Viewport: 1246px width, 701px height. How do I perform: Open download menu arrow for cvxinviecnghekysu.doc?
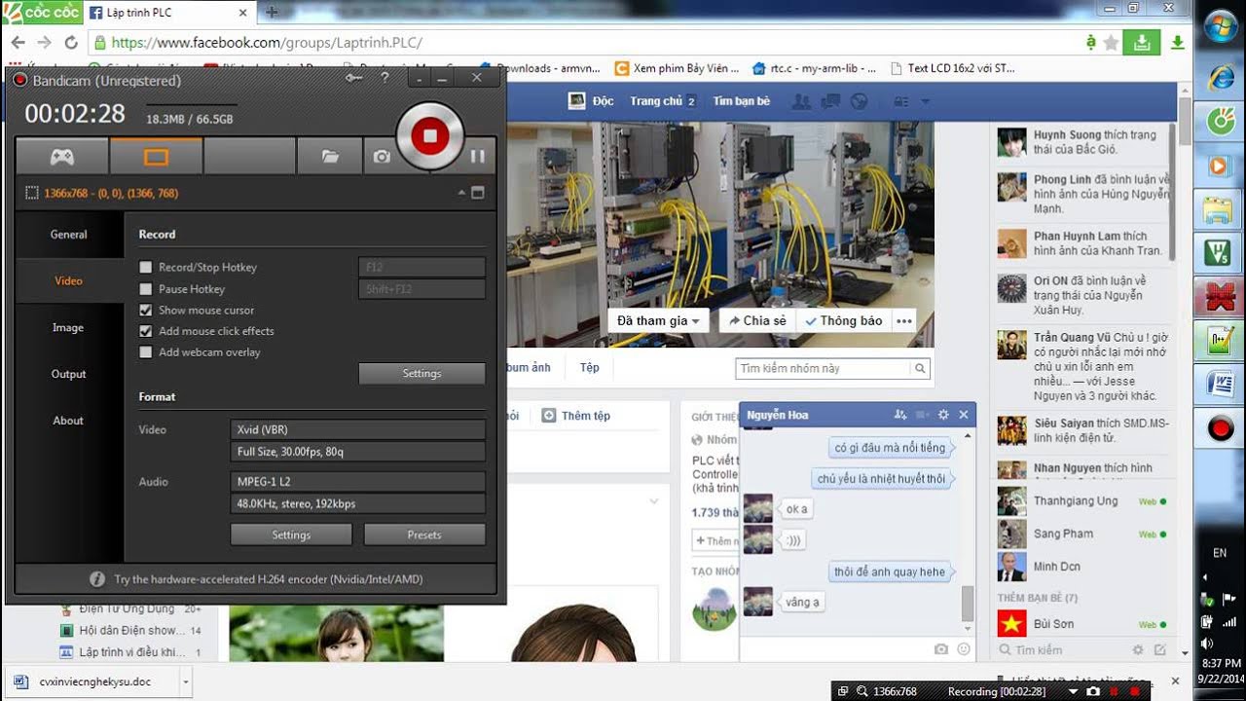185,682
